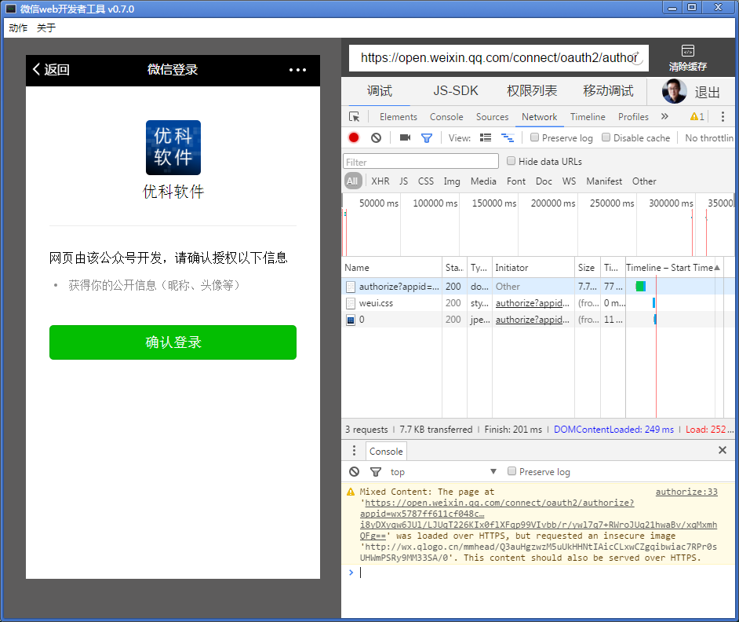The width and height of the screenshot is (739, 622).
Task: Click the back arrow 返回 in WeChat header
Action: (51, 69)
